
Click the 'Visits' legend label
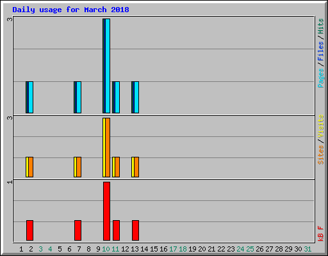(x=321, y=126)
